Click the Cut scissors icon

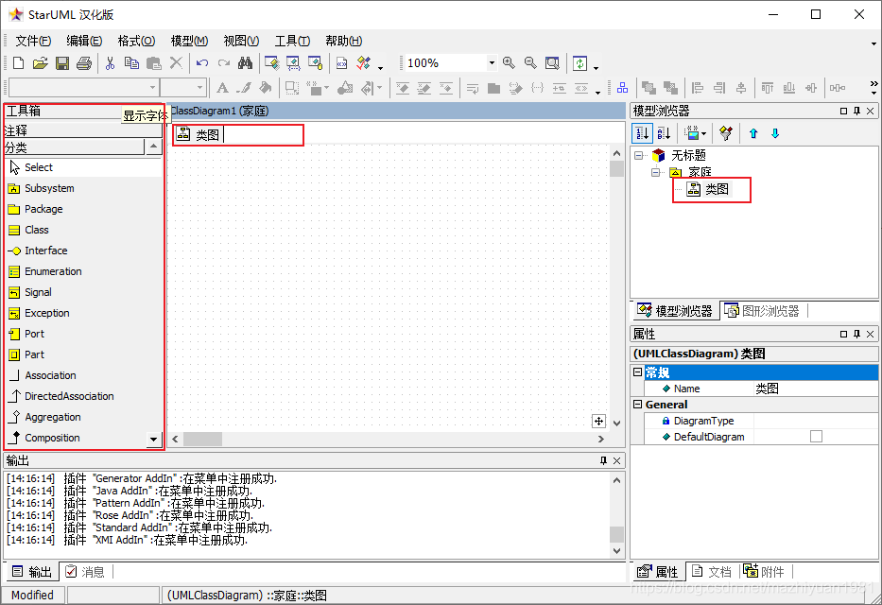[111, 63]
